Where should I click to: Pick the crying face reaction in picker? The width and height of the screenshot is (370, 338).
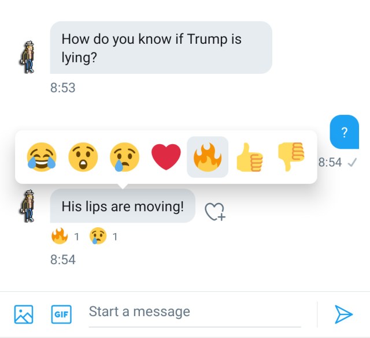(x=125, y=157)
